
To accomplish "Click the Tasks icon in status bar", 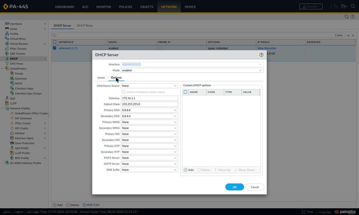I will point(304,212).
